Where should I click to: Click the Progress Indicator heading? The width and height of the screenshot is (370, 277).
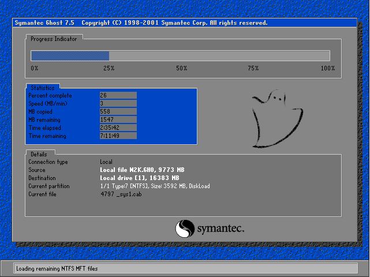[54, 39]
